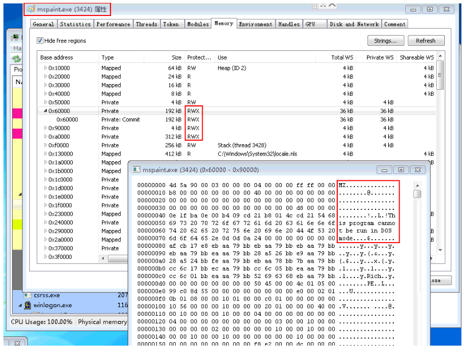The height and width of the screenshot is (353, 466).
Task: Click the memory list horizontal scroll left arrow
Action: pos(103,259)
